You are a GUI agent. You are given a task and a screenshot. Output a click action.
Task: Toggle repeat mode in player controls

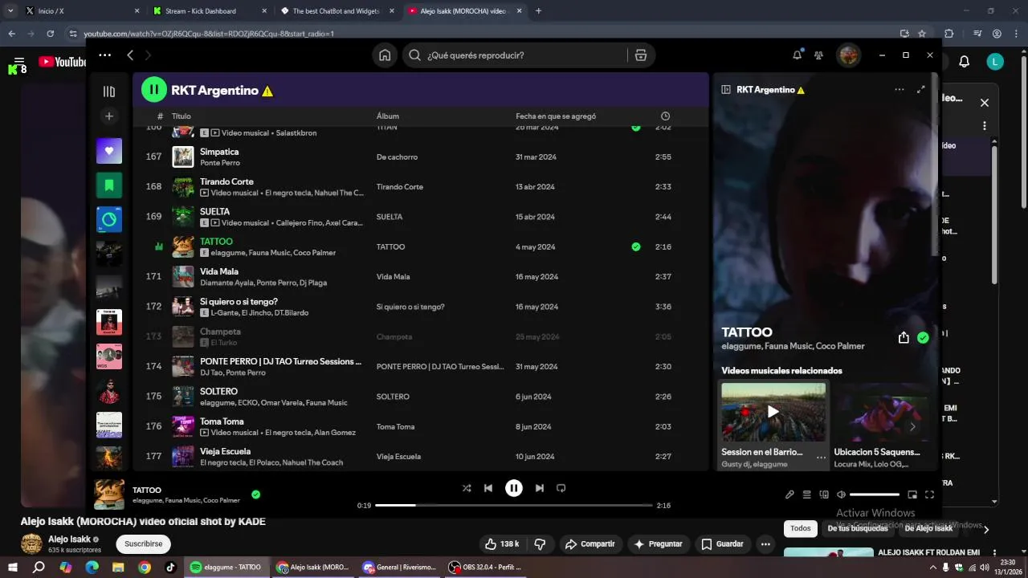coord(561,488)
